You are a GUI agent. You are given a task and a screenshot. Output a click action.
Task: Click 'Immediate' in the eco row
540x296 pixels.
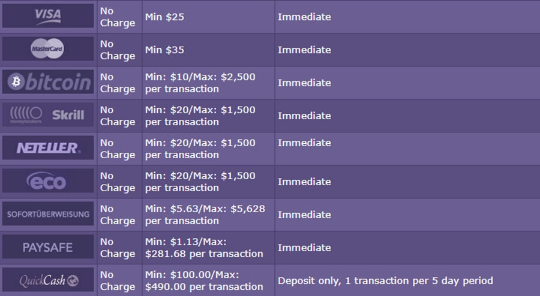[x=304, y=182]
